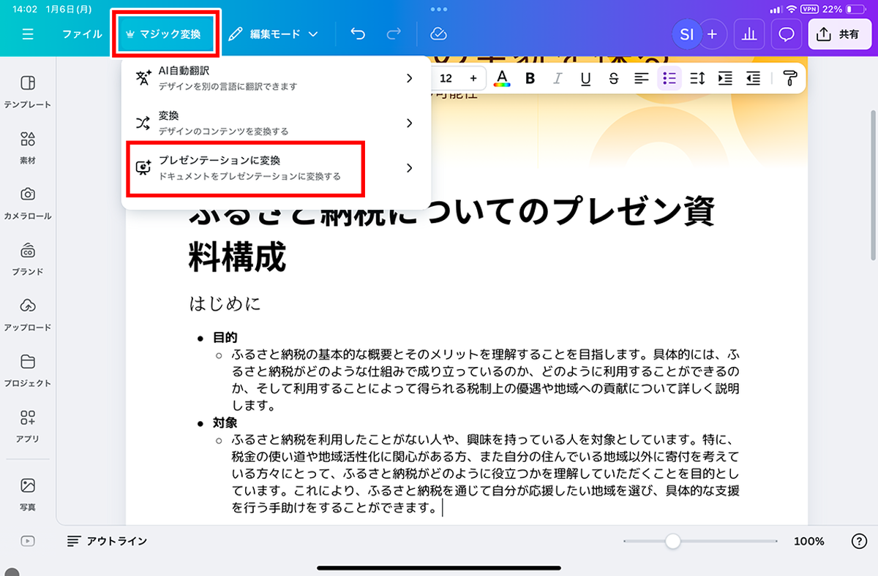
Task: Click the 共有 share button
Action: pos(838,34)
